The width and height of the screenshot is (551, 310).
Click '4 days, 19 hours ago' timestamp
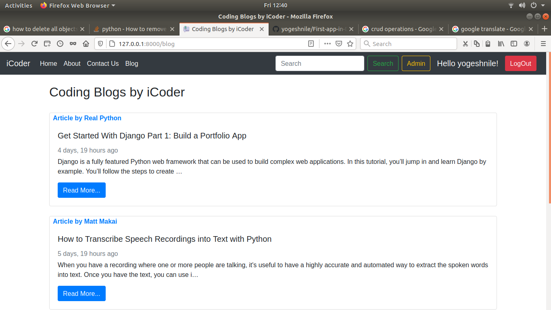(88, 150)
